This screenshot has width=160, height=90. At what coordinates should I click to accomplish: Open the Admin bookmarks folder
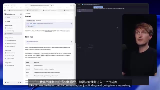[39, 8]
